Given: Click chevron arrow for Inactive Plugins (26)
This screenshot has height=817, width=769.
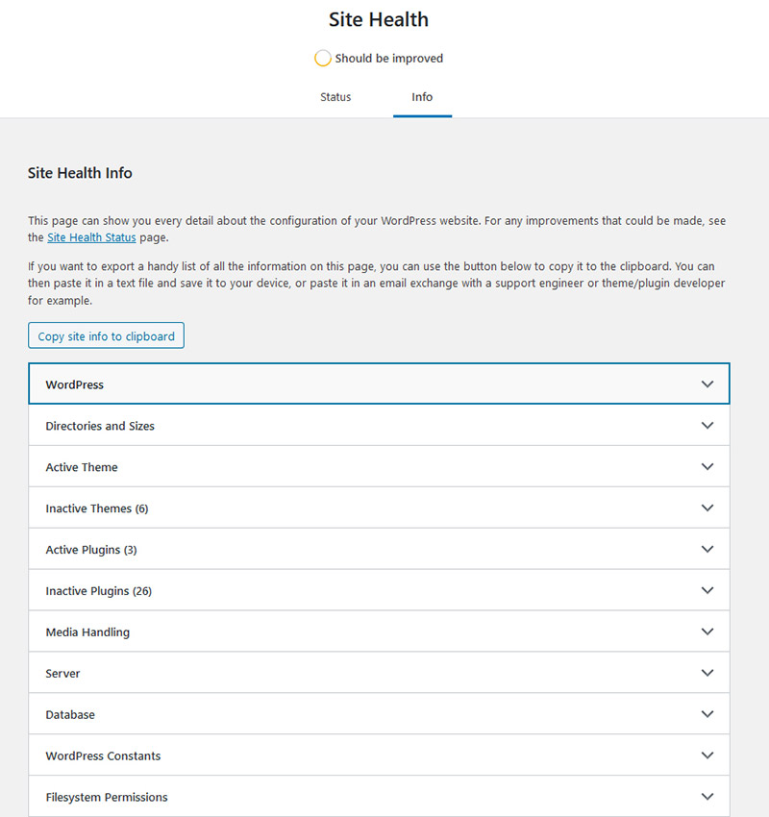Looking at the screenshot, I should point(707,590).
